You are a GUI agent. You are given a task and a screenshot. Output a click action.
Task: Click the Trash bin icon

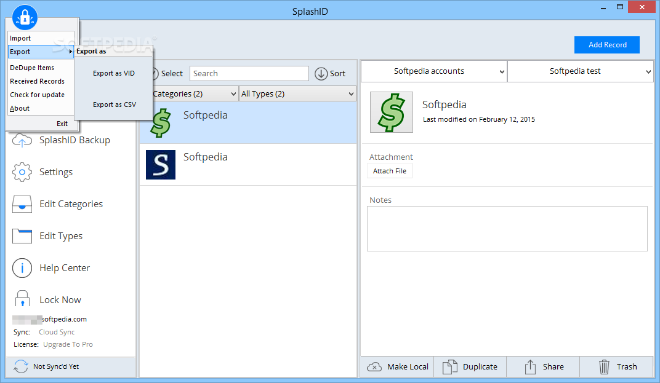click(x=604, y=366)
